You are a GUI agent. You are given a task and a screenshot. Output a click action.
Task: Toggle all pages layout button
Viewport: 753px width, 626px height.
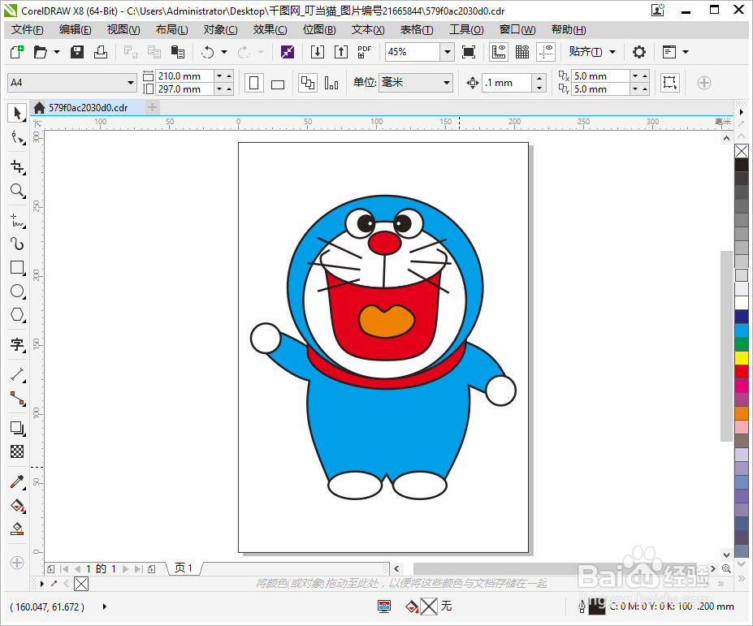[307, 83]
